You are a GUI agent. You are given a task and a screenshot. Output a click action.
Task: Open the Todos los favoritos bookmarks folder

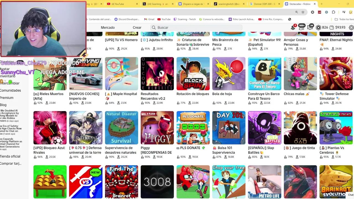[344, 19]
